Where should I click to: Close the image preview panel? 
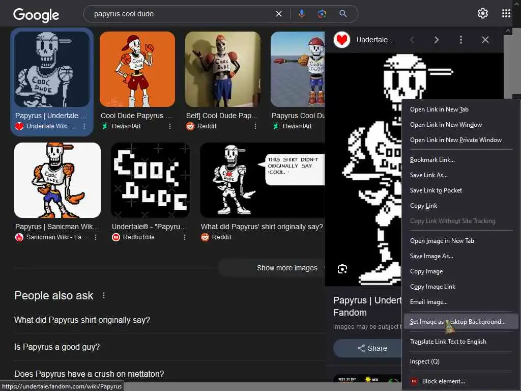[485, 40]
